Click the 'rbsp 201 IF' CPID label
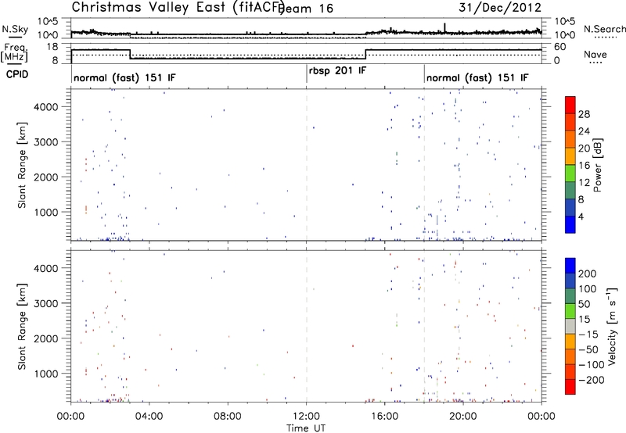Image resolution: width=626 pixels, height=433 pixels. [x=337, y=71]
